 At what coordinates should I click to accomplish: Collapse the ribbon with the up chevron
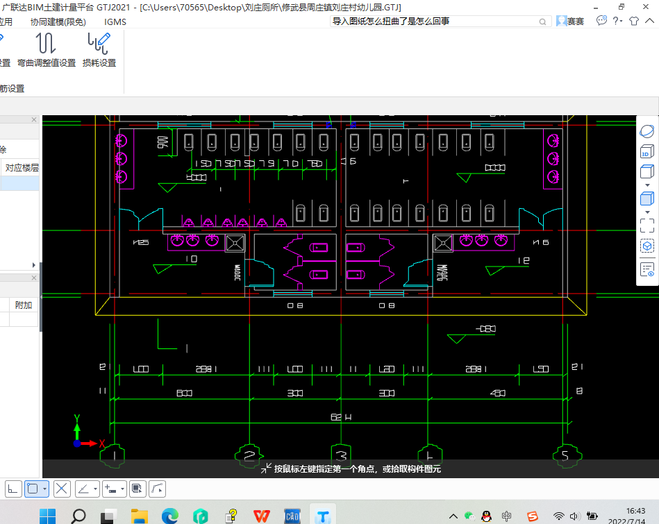click(649, 21)
